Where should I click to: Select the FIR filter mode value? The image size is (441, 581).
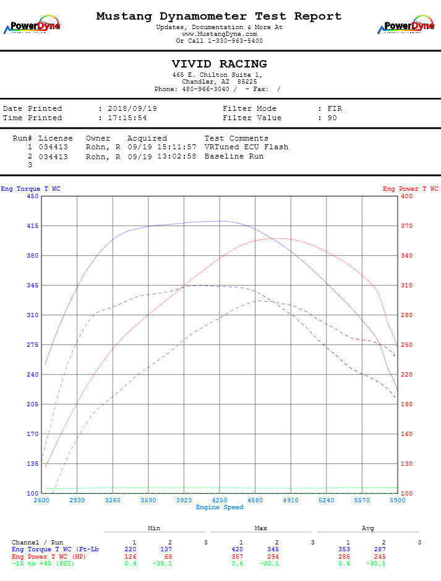335,108
